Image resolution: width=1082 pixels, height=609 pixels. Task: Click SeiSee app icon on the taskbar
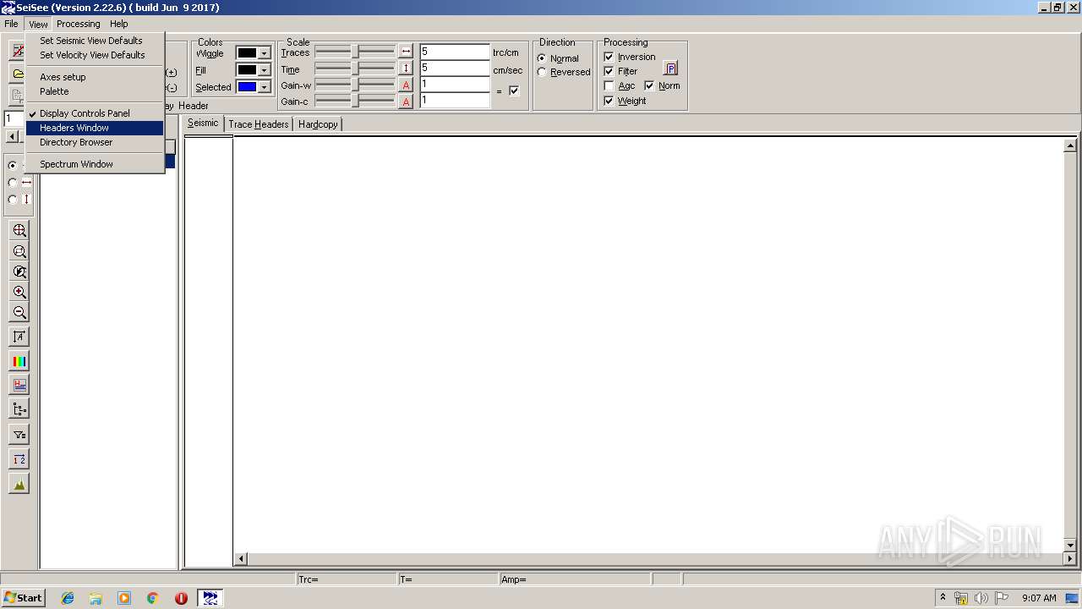pyautogui.click(x=210, y=598)
